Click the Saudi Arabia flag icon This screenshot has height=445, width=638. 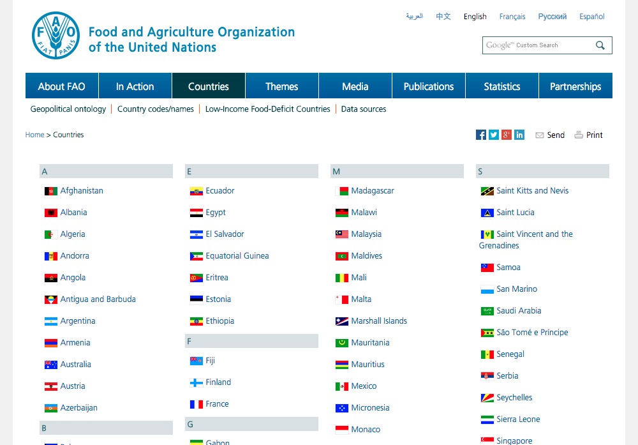coord(487,311)
